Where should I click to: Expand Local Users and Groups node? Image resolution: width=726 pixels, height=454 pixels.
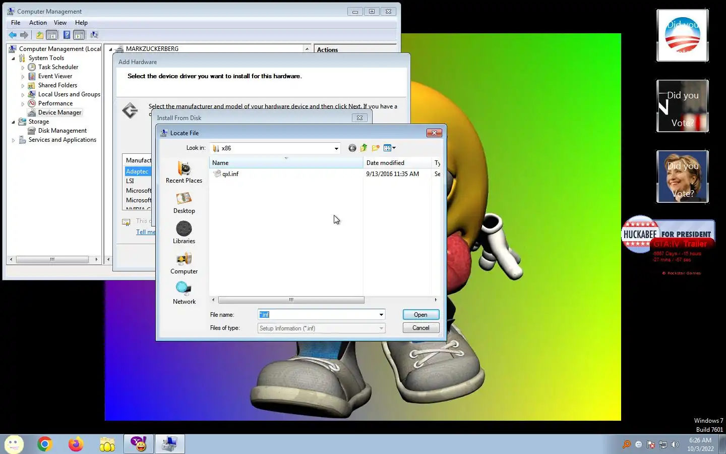click(x=23, y=94)
